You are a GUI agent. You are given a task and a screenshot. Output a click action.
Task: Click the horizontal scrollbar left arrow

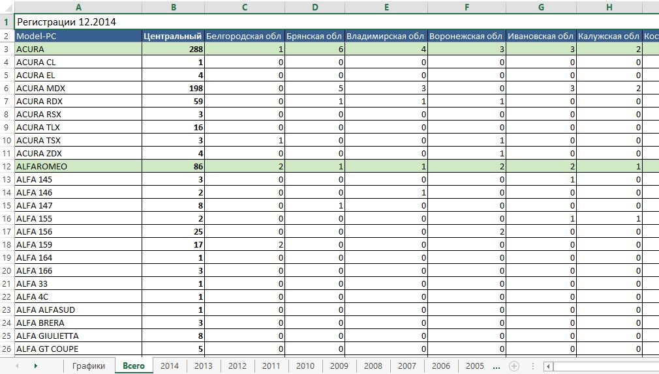coord(548,366)
